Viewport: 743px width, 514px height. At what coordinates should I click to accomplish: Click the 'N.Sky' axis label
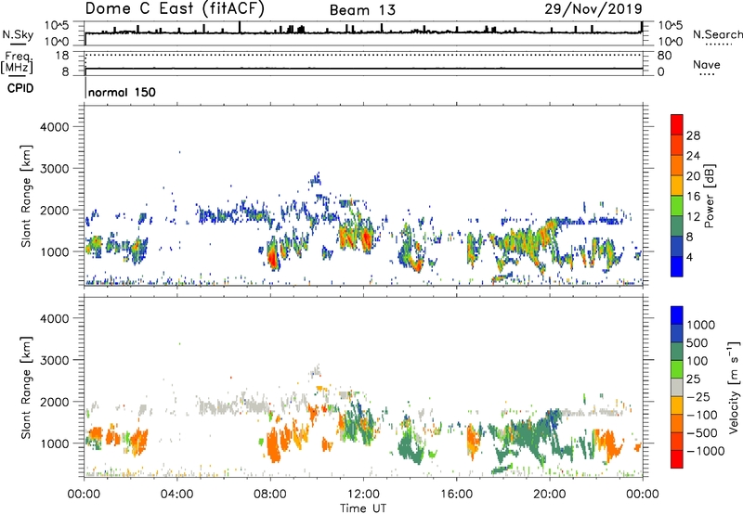(x=18, y=34)
